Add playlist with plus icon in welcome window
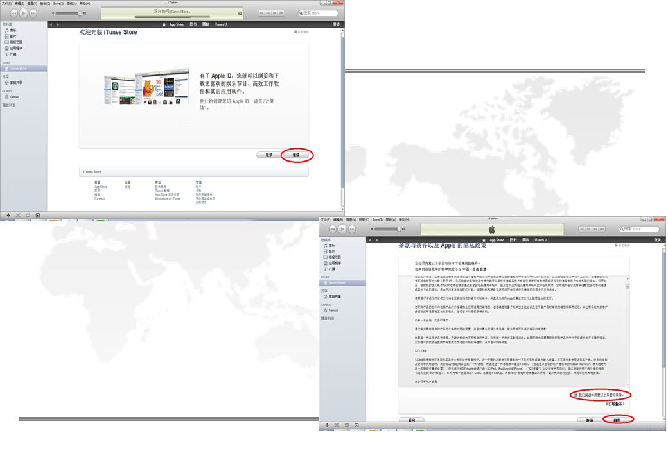Viewport: 668px width, 462px height. (8, 215)
